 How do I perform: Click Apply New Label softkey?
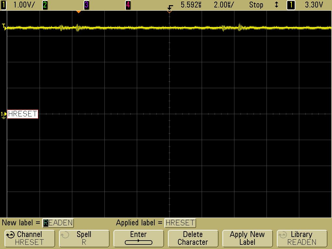[x=247, y=238]
